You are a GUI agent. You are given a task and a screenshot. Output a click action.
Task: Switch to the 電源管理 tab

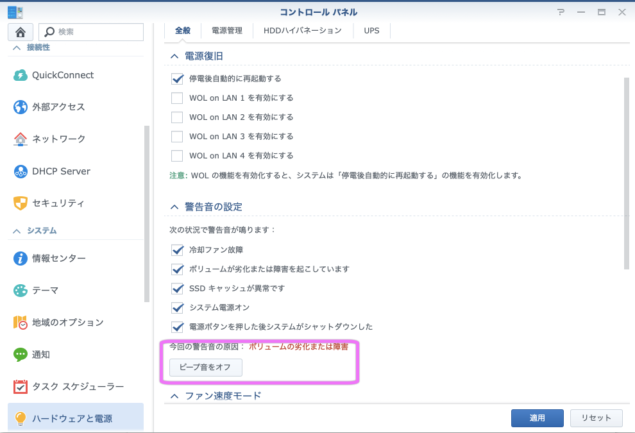(226, 30)
